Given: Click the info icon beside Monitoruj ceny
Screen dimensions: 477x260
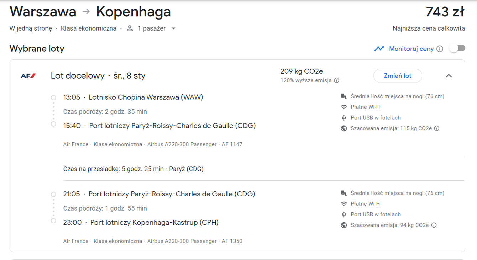Looking at the screenshot, I should coord(440,49).
